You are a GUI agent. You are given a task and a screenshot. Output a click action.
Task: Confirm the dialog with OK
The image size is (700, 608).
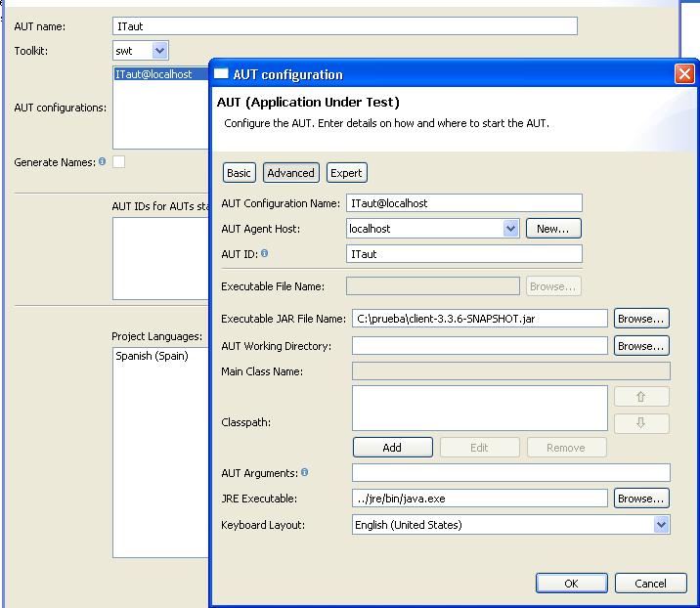click(x=571, y=584)
